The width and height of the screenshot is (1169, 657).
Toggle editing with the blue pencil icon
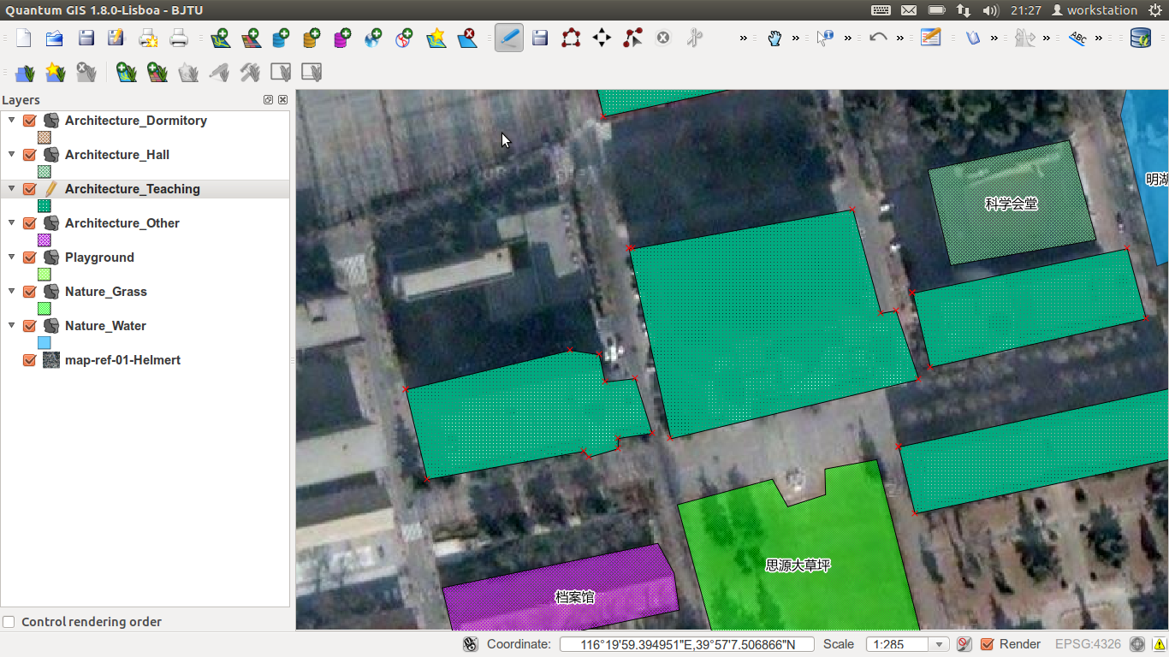coord(509,38)
